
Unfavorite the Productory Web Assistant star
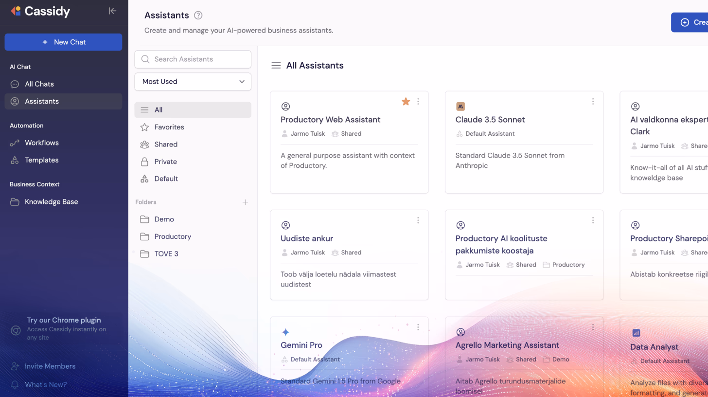coord(406,101)
